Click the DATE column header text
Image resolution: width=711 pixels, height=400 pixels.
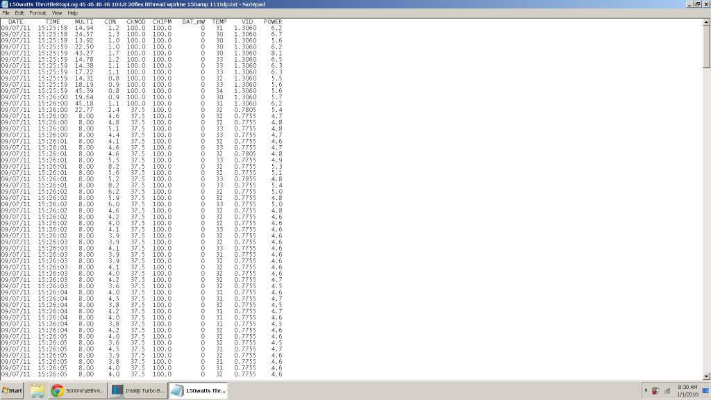pyautogui.click(x=15, y=22)
